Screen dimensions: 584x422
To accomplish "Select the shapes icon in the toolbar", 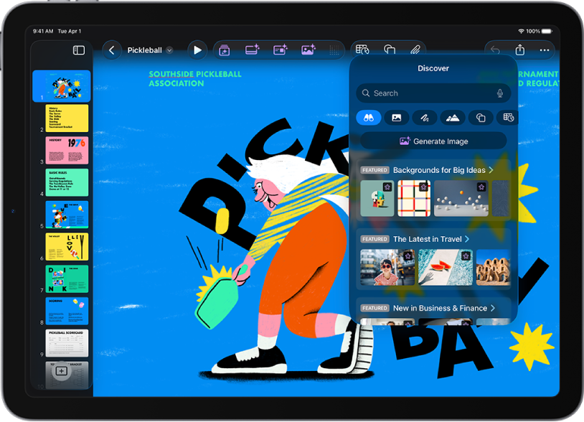I will (x=390, y=50).
